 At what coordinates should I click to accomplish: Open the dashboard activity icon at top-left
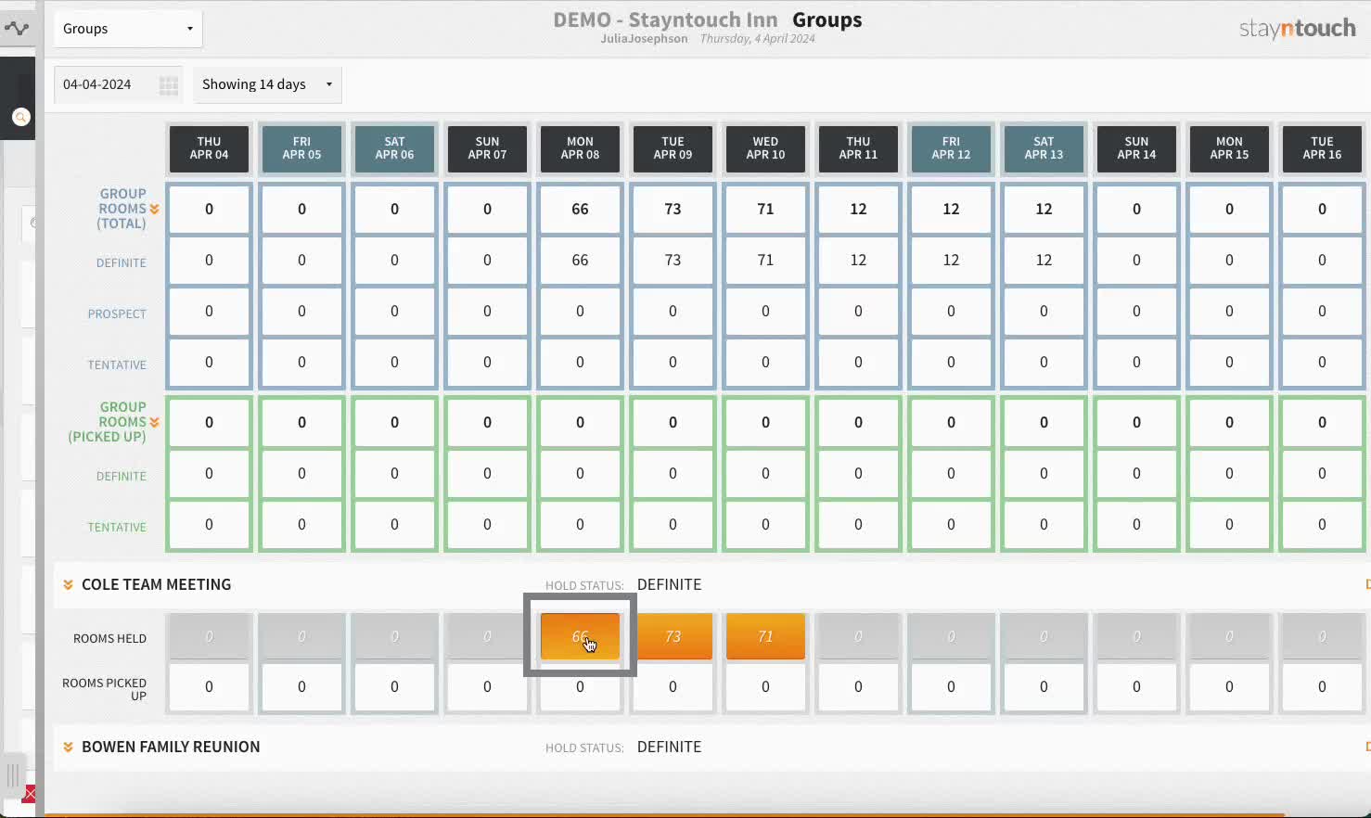point(17,28)
